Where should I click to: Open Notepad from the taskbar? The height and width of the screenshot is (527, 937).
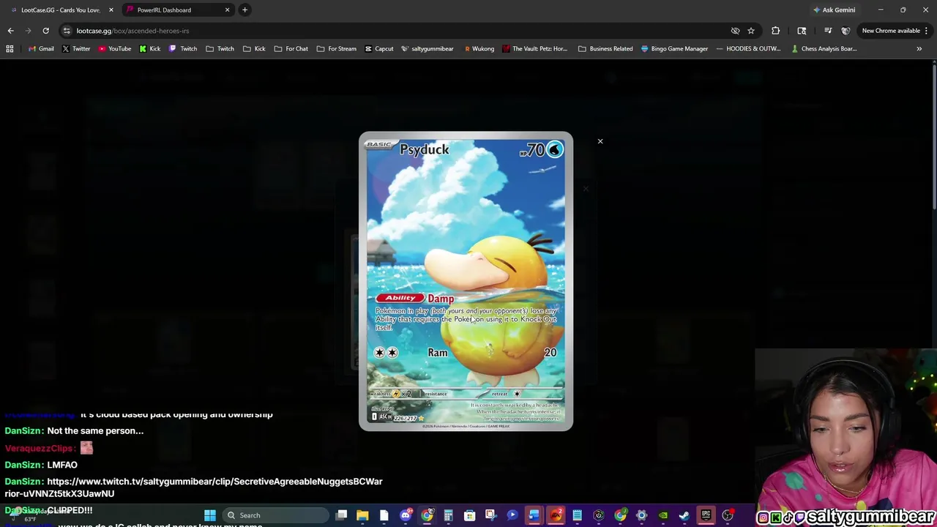[577, 515]
